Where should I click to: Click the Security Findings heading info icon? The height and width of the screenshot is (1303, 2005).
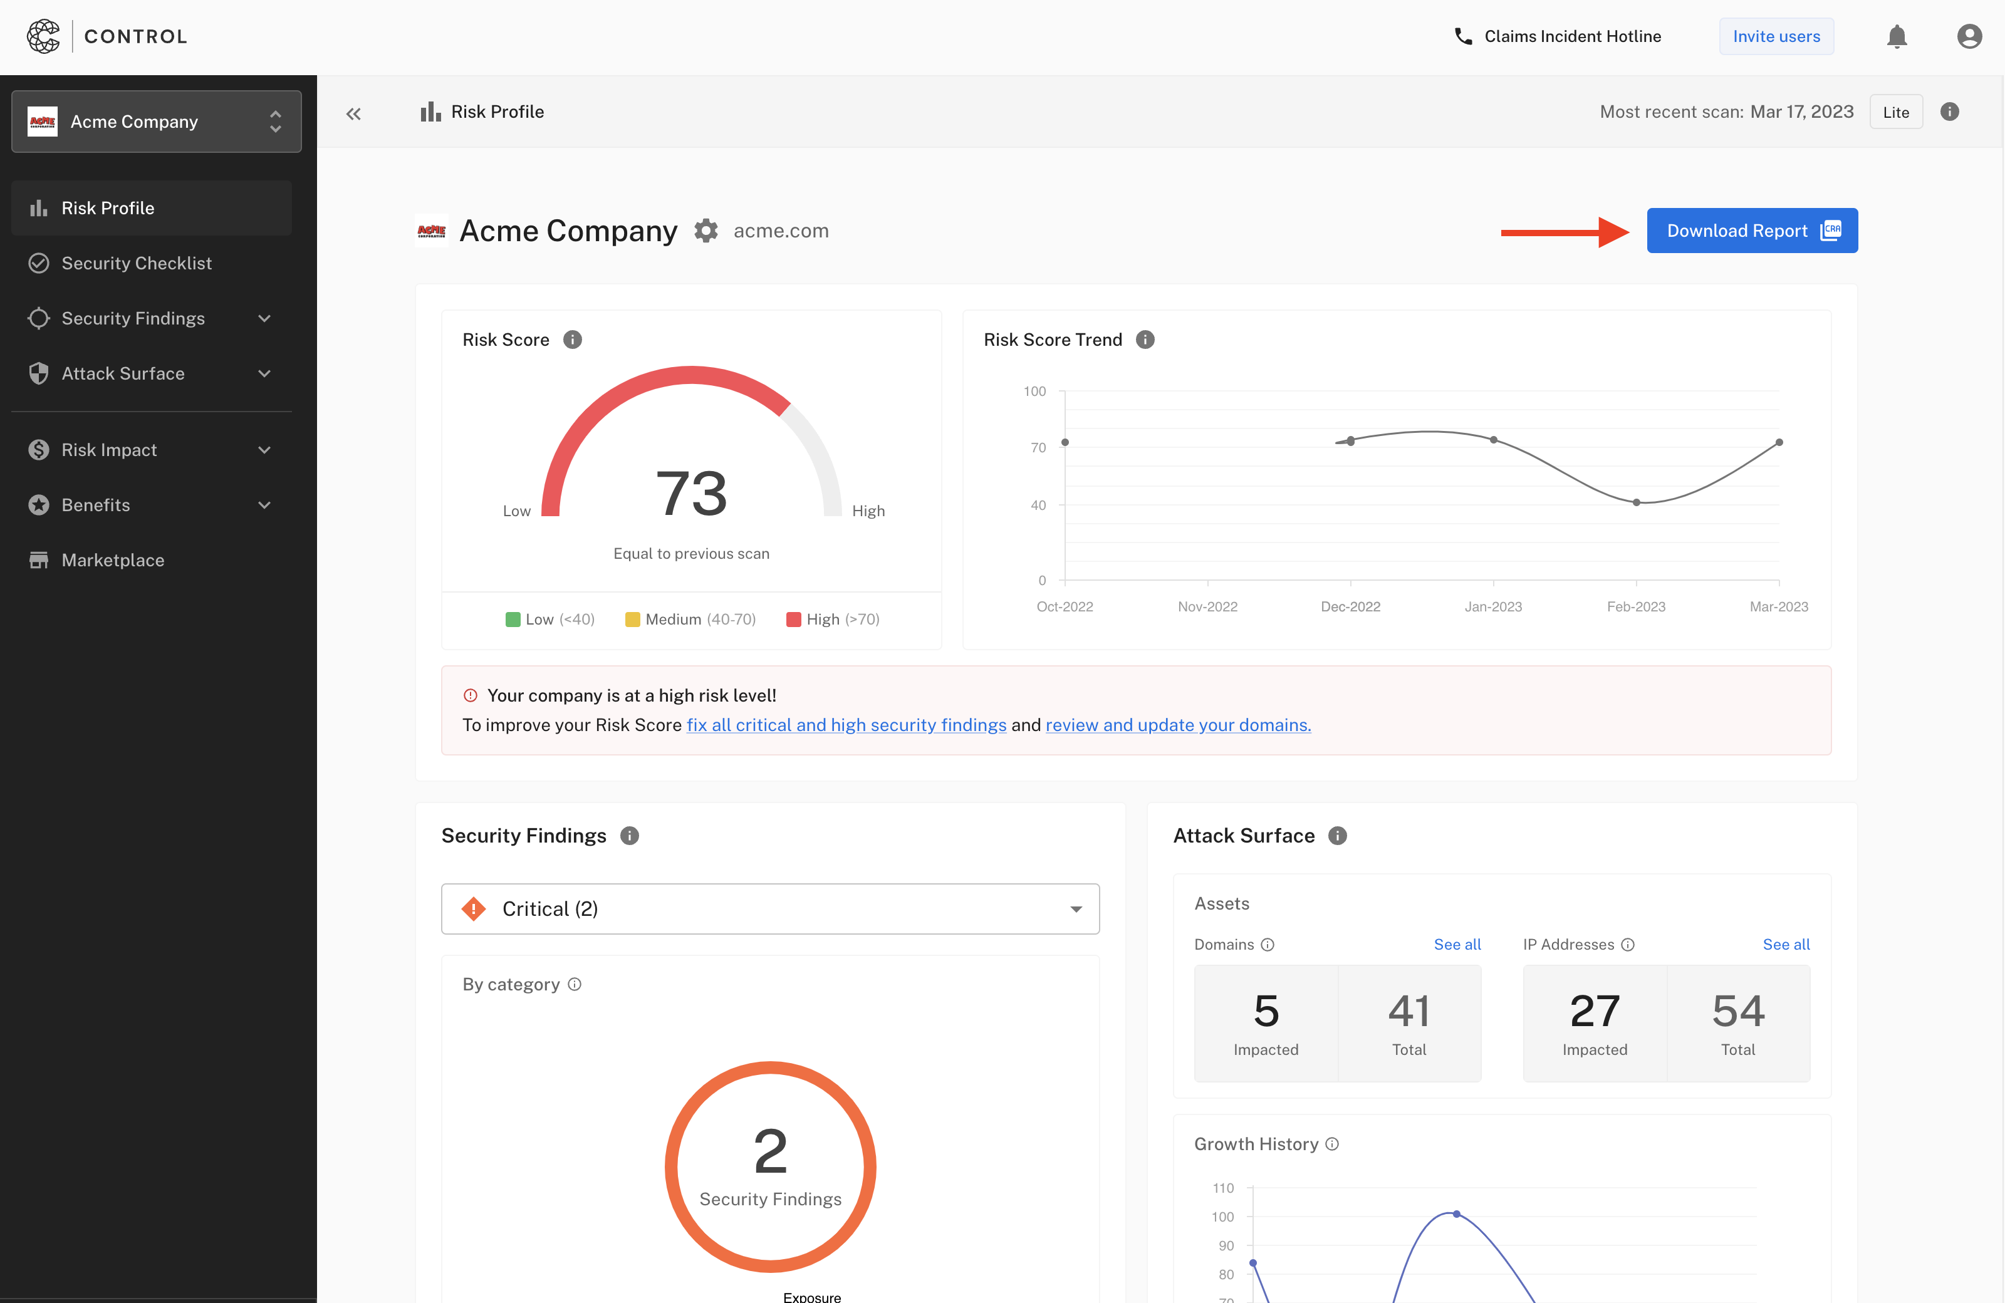629,836
